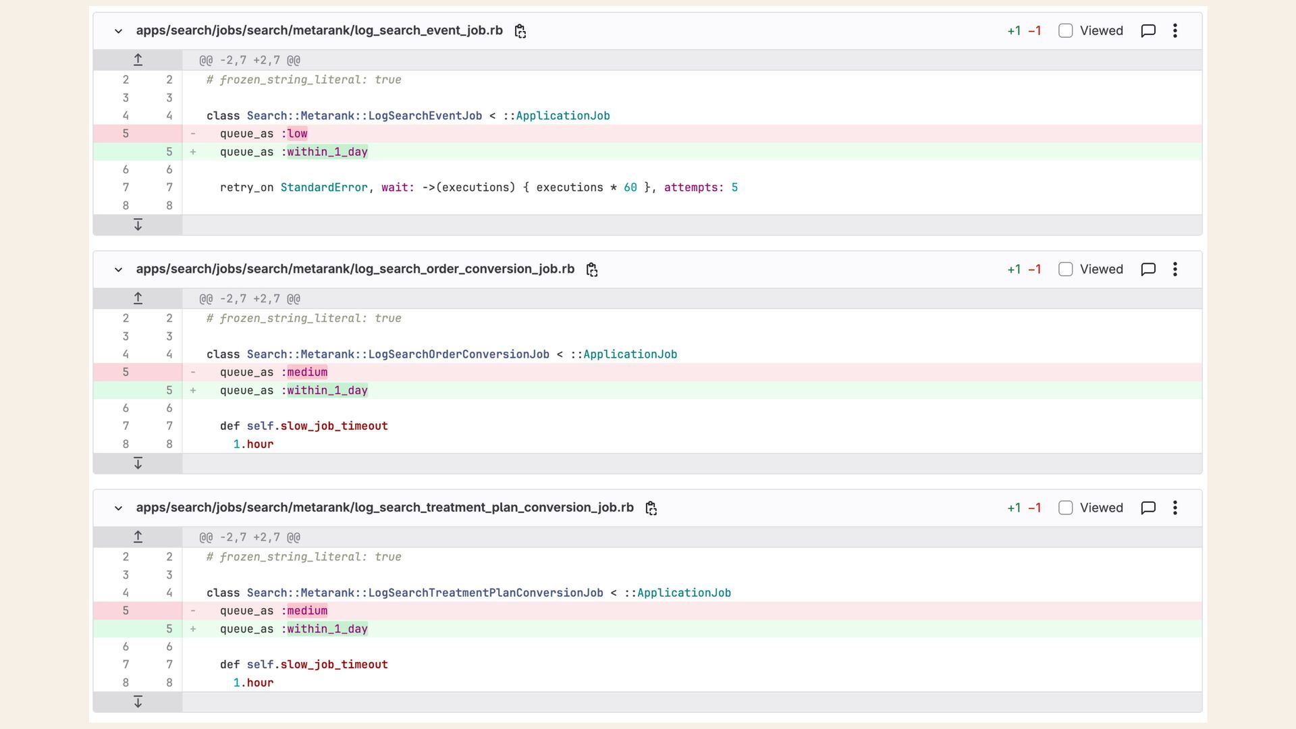Mark log_search_event_job.rb as Viewed
This screenshot has height=729, width=1296.
(1066, 31)
